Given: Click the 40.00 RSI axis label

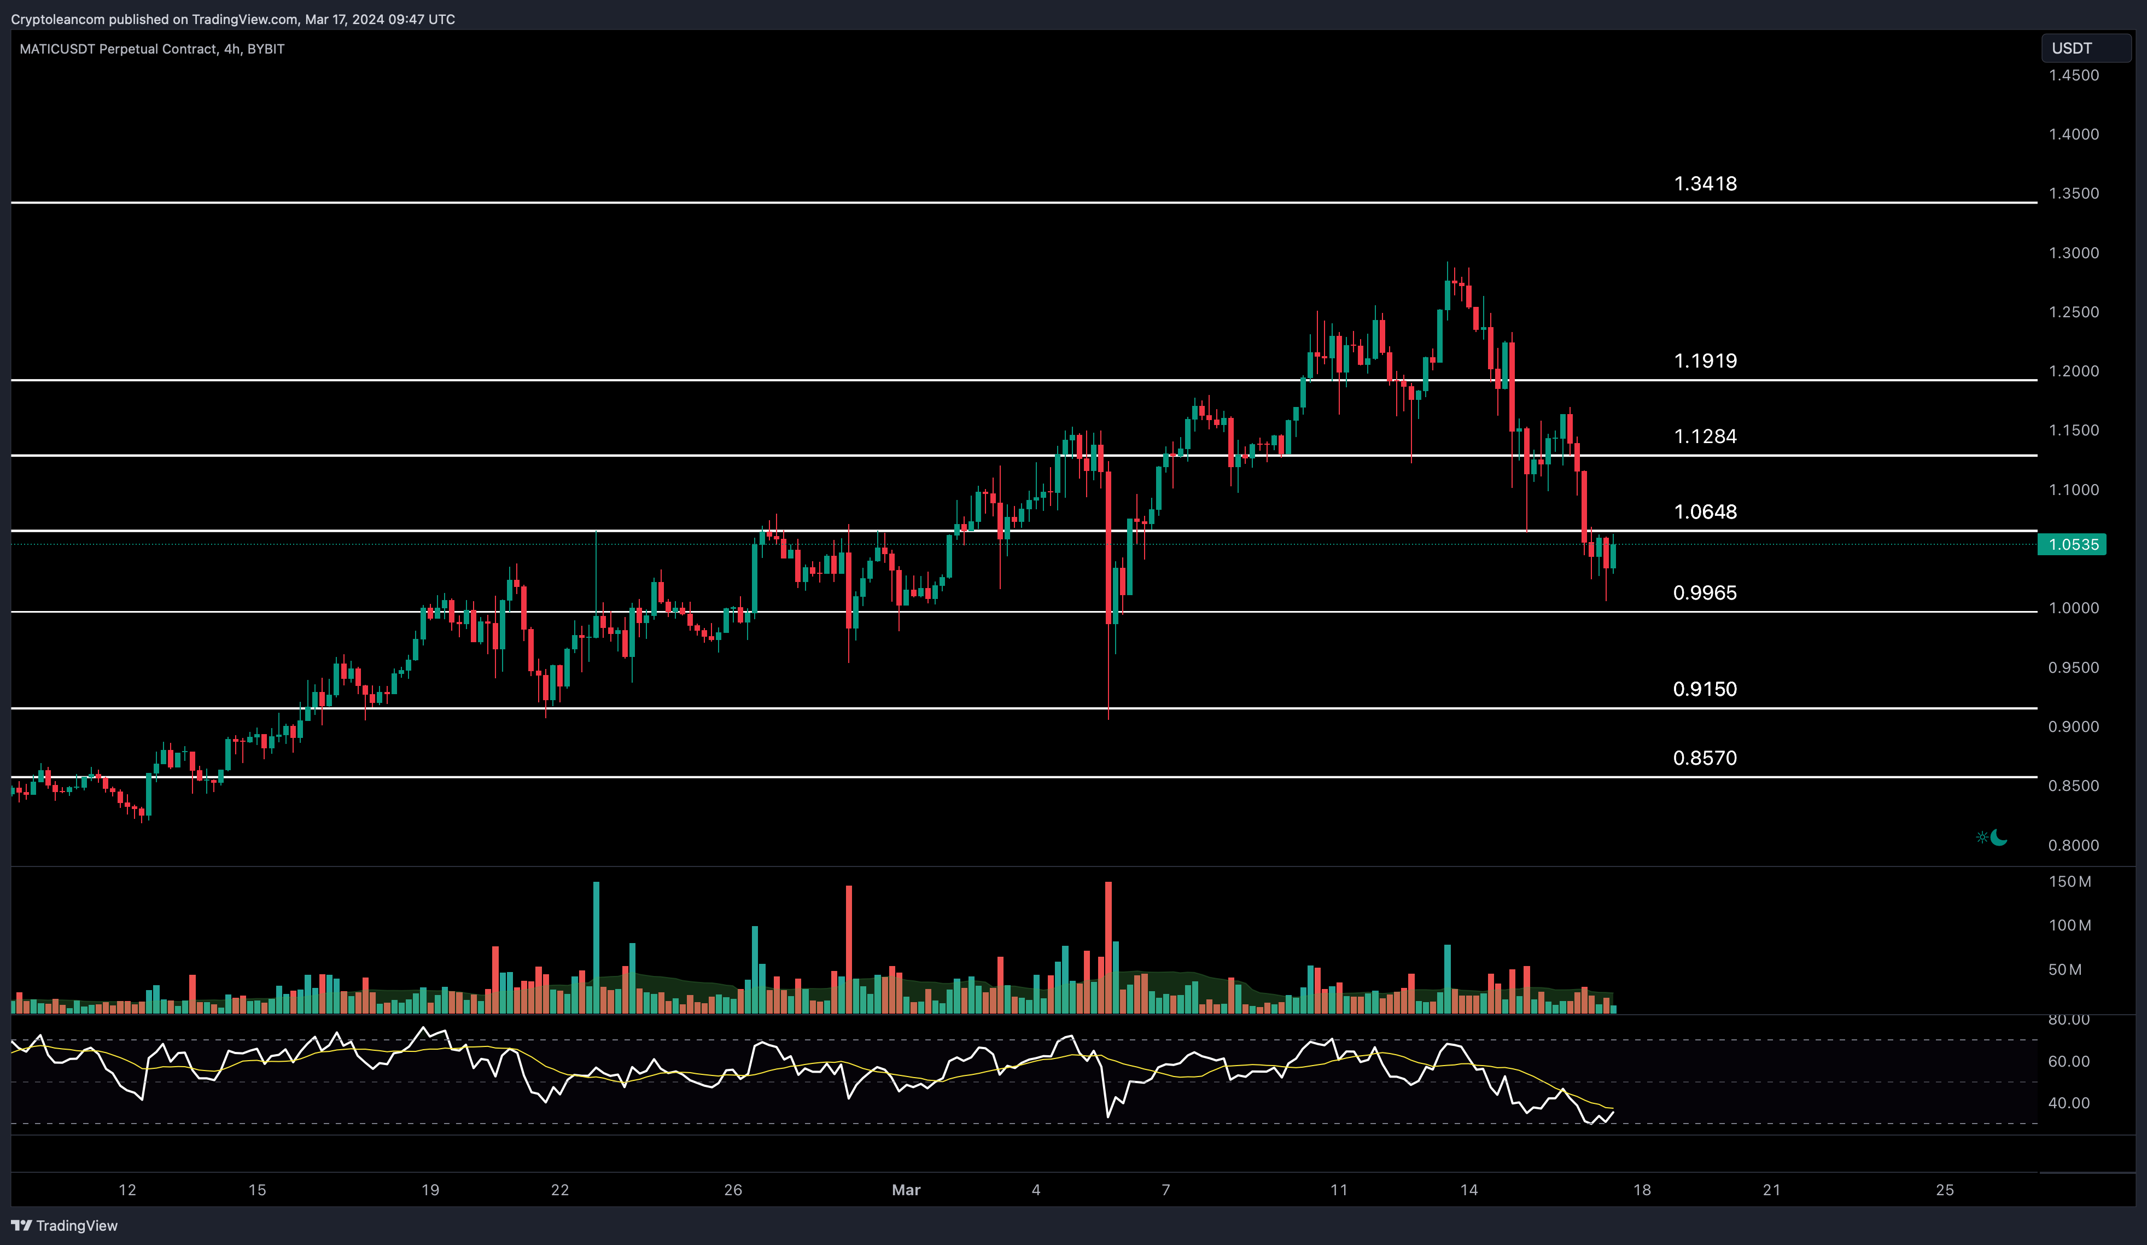Looking at the screenshot, I should click(2069, 1103).
